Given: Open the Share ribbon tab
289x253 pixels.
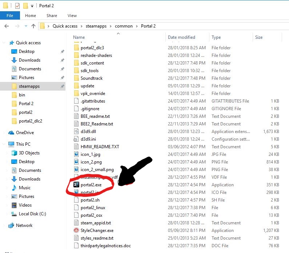Looking at the screenshot, I should (52, 16).
